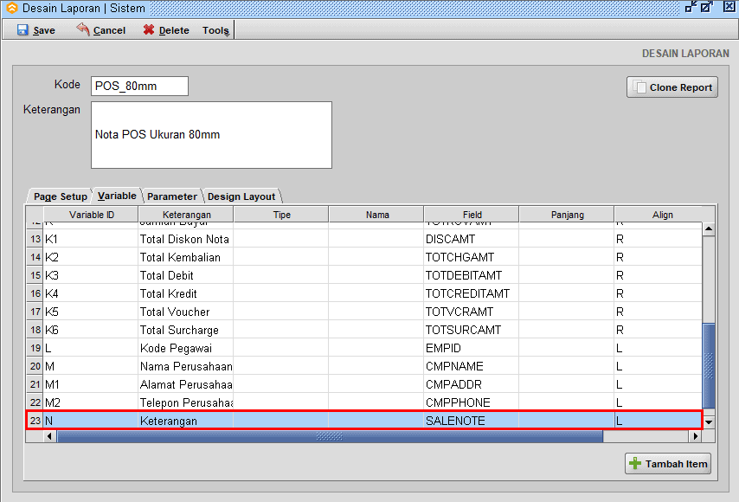Switch to the Page Setup tab

point(60,196)
